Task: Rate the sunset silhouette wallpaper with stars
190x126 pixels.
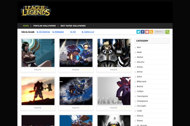Action: coord(48,108)
